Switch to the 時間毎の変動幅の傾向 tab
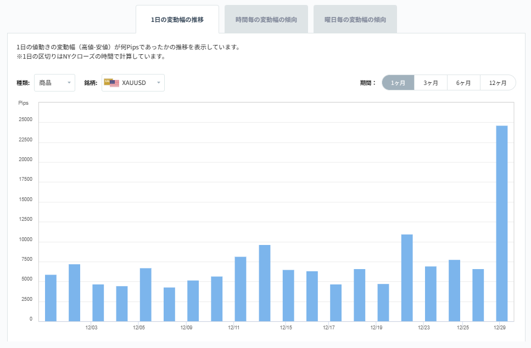531x348 pixels. click(x=266, y=19)
